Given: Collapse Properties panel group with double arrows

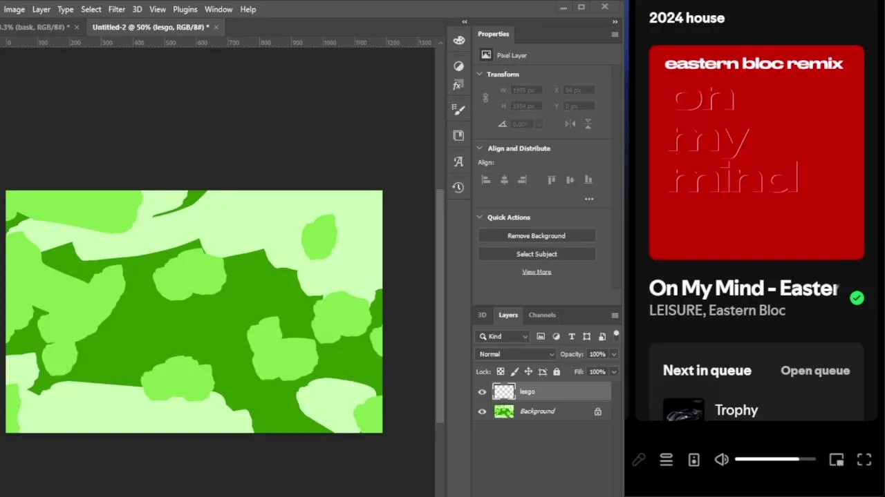Looking at the screenshot, I should point(615,21).
